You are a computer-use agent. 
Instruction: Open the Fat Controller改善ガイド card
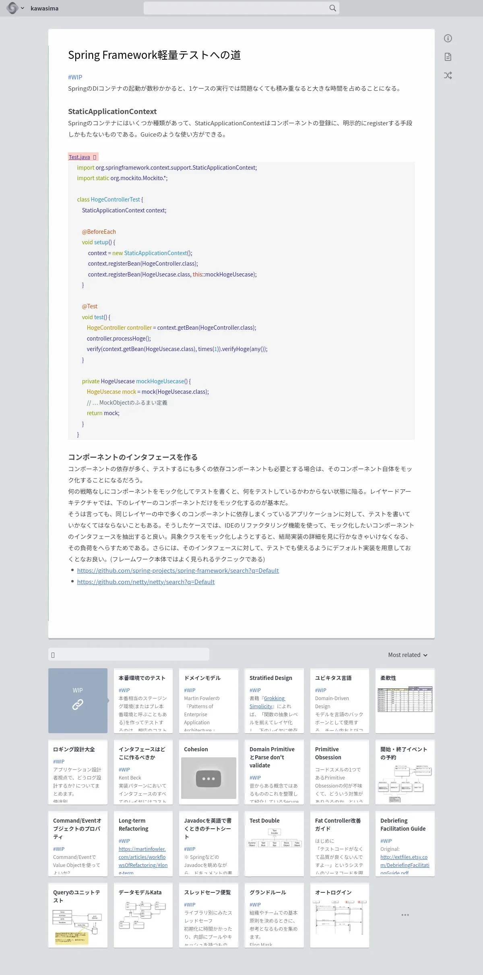340,844
